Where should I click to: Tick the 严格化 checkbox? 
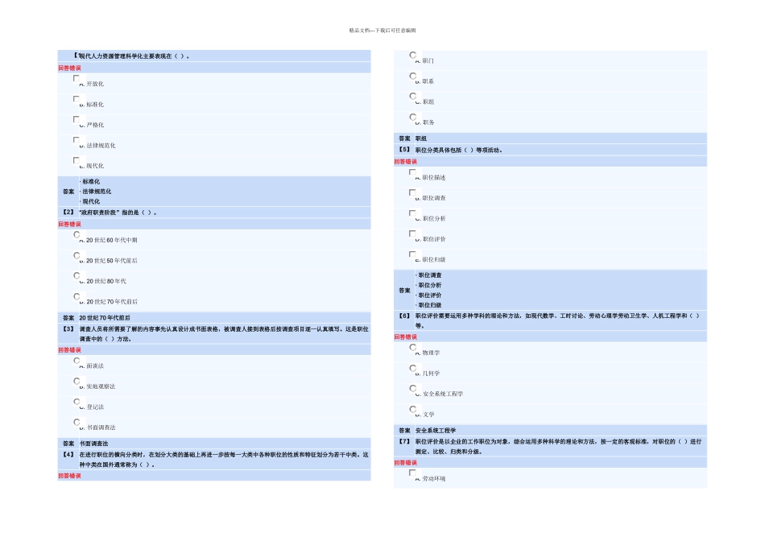pos(76,119)
